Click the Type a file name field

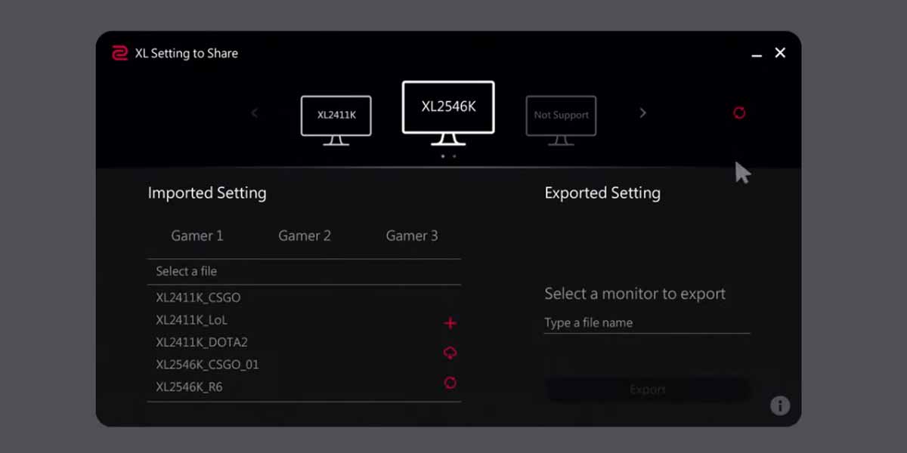[x=646, y=323]
